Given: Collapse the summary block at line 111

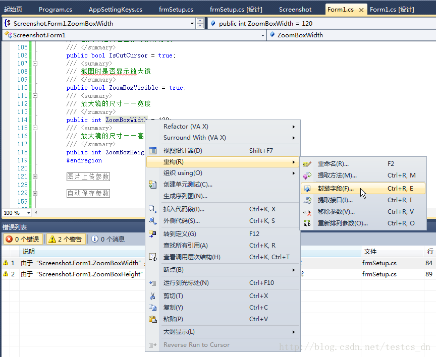Looking at the screenshot, I should coord(35,96).
